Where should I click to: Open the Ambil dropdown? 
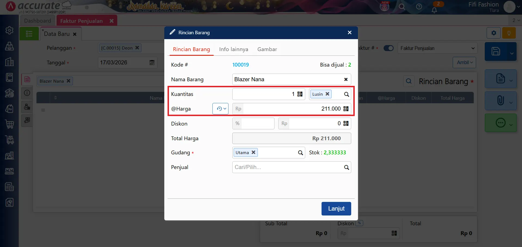click(x=464, y=62)
